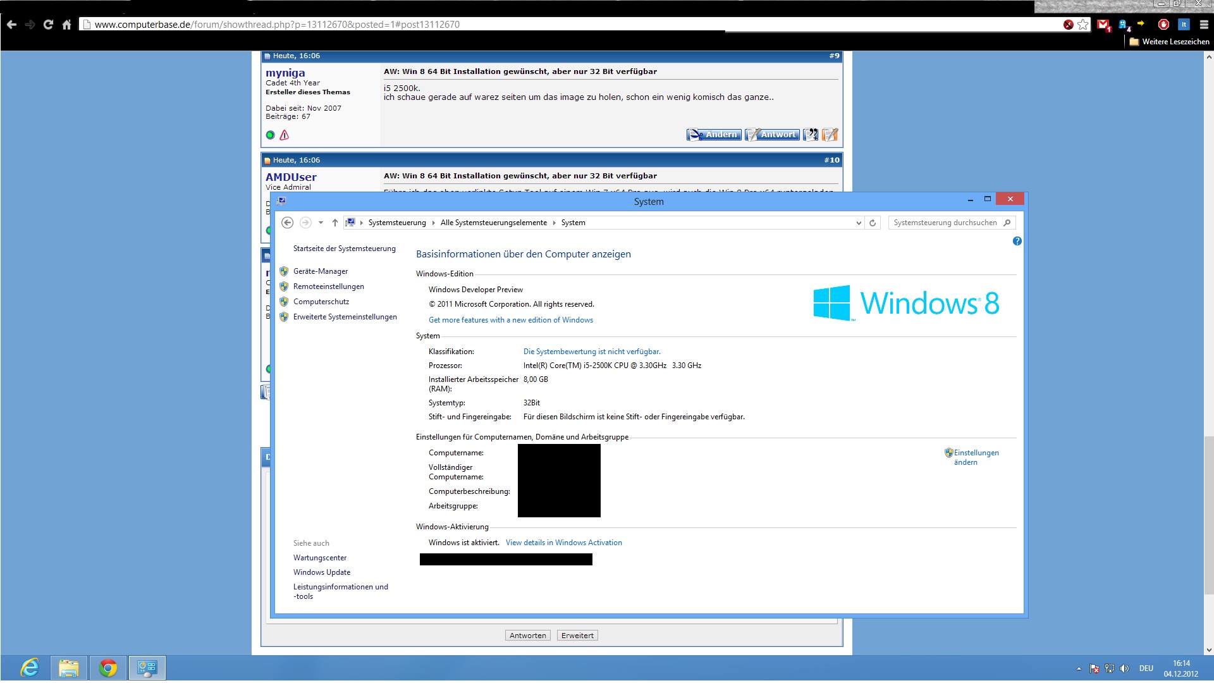Click the Systemsteuerung durchsuchen search field
The width and height of the screenshot is (1214, 683).
pyautogui.click(x=945, y=223)
